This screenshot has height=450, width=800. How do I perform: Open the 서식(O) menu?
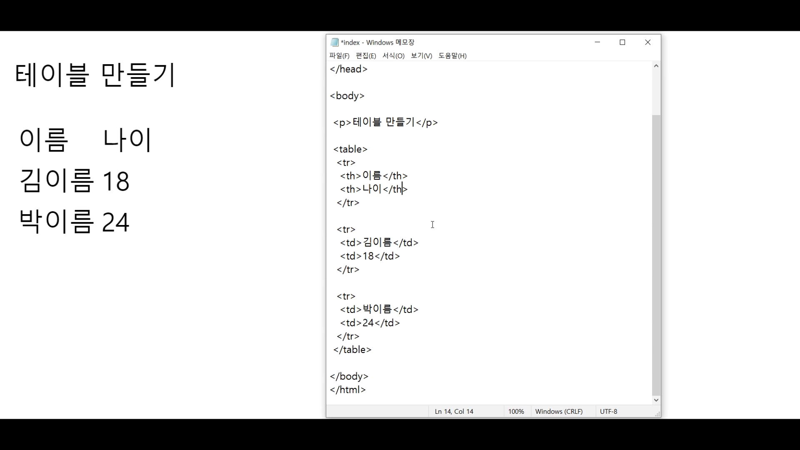tap(393, 56)
